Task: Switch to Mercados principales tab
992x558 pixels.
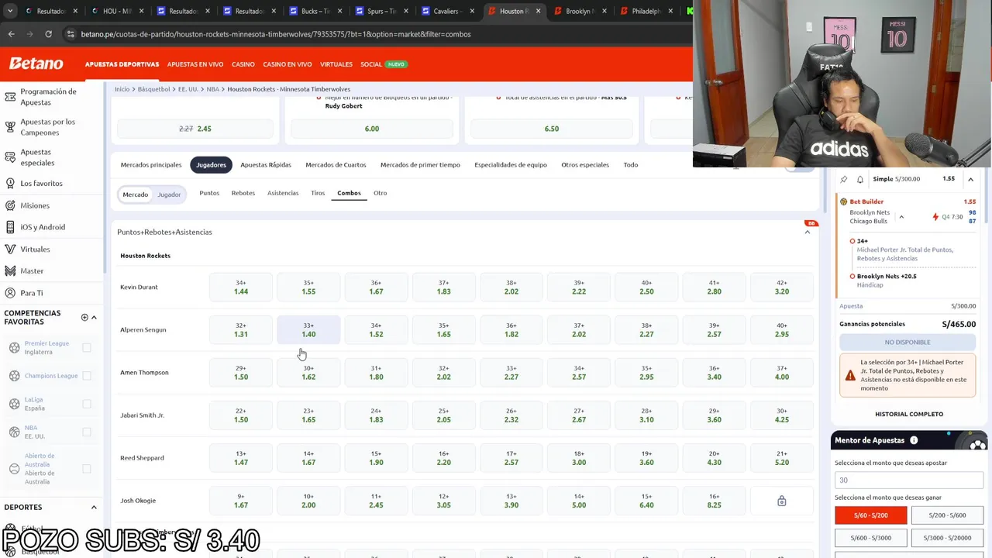Action: pos(151,165)
